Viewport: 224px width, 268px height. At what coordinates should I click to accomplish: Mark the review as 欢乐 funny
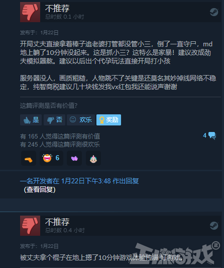[81, 120]
